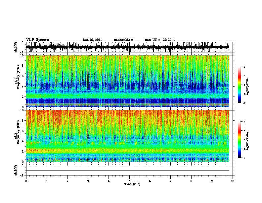Click the time axis tick label "8"
This screenshot has height=203, width=262.
click(191, 181)
